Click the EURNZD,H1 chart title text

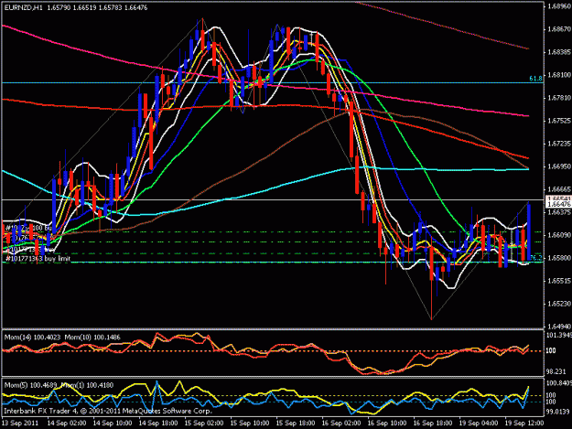pyautogui.click(x=22, y=7)
